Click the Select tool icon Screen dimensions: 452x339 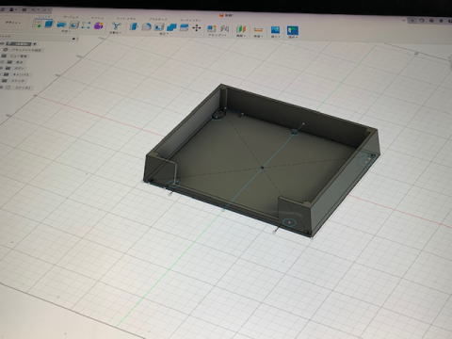coord(293,30)
